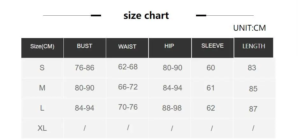Screen dimensions: 298x140
Task: Click the length value 87
Action: [x=253, y=109]
